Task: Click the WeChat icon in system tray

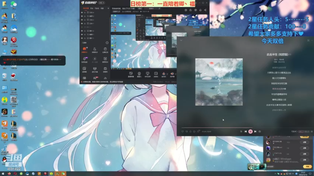Action: (278, 174)
